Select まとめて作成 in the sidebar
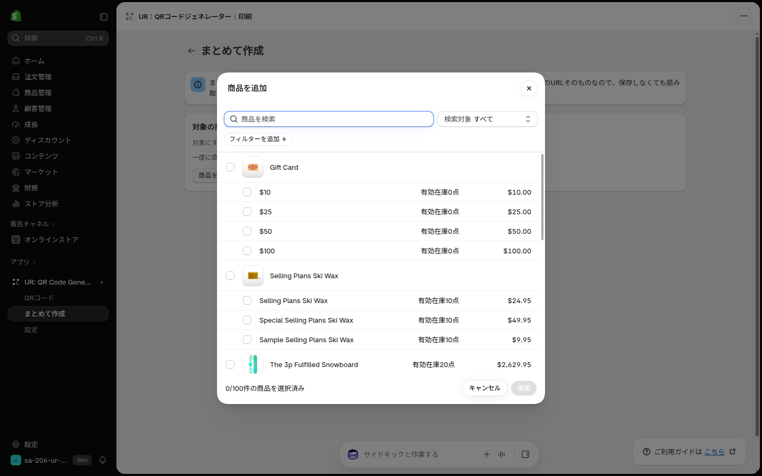Image resolution: width=762 pixels, height=476 pixels. [58, 314]
